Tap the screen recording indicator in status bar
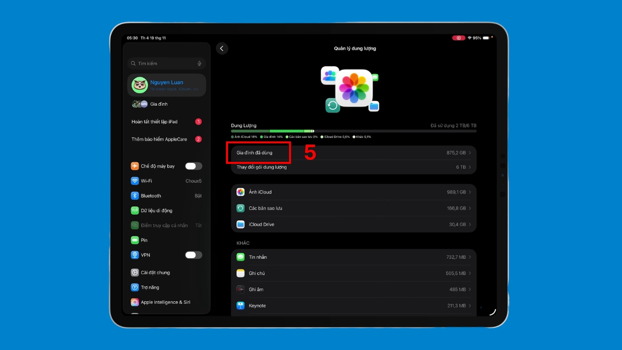 [x=458, y=38]
